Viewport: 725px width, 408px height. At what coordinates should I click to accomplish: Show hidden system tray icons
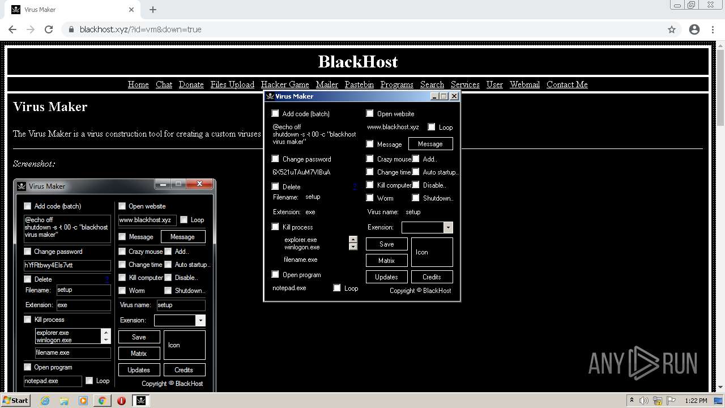(632, 401)
